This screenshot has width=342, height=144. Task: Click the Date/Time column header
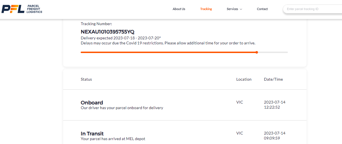click(x=273, y=79)
